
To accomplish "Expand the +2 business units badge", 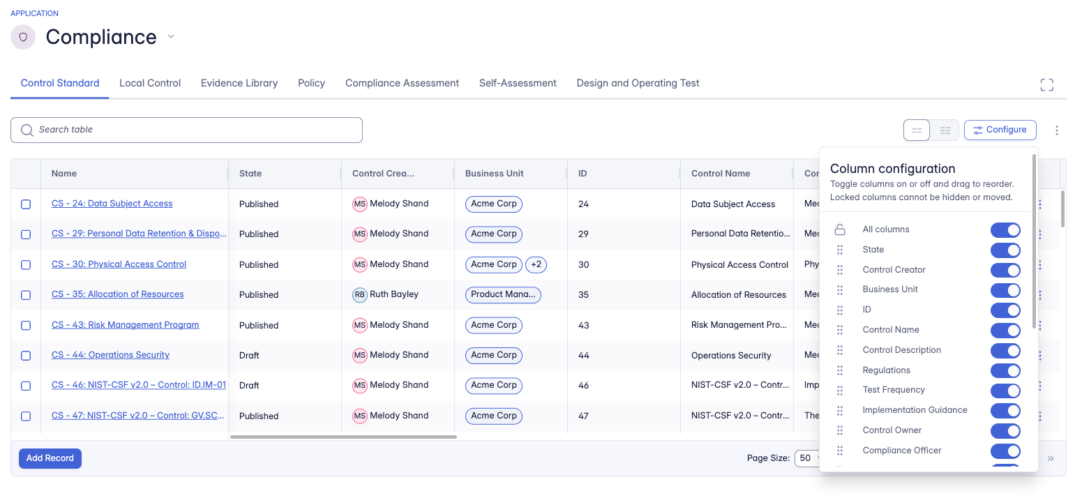I will 536,264.
